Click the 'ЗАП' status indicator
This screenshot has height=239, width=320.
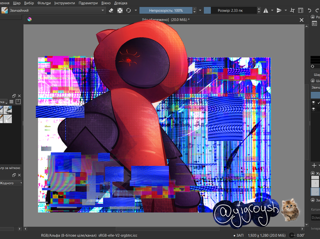point(238,236)
